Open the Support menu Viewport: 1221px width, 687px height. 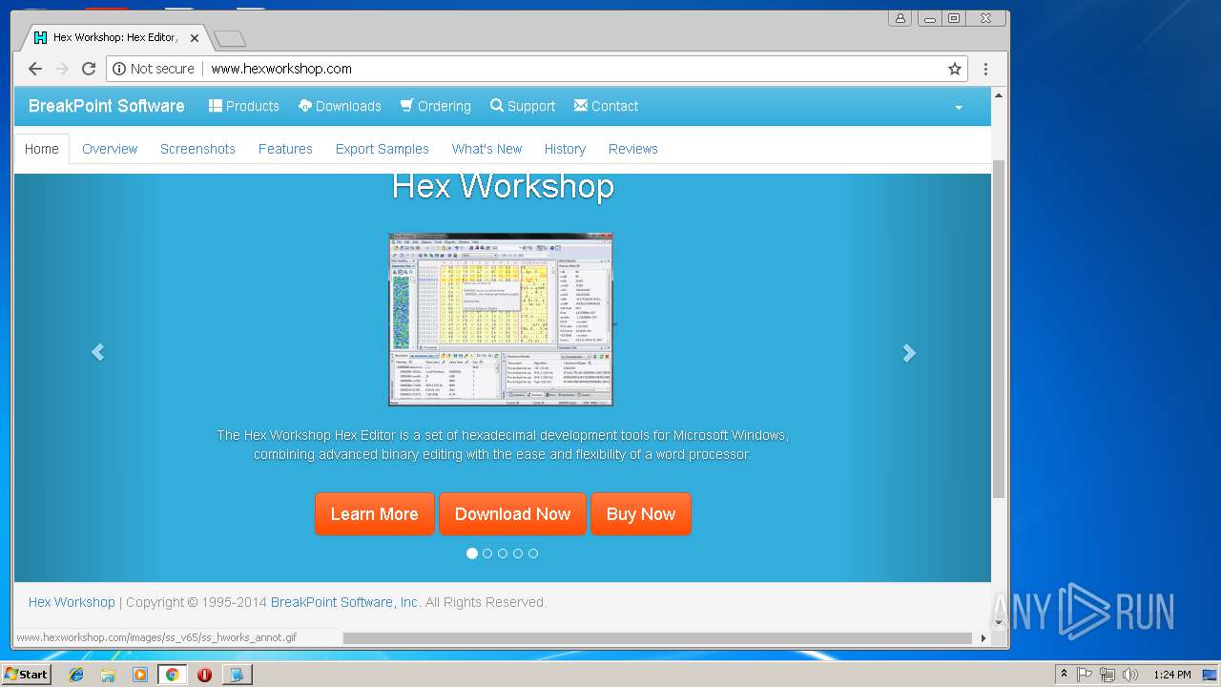(x=523, y=106)
